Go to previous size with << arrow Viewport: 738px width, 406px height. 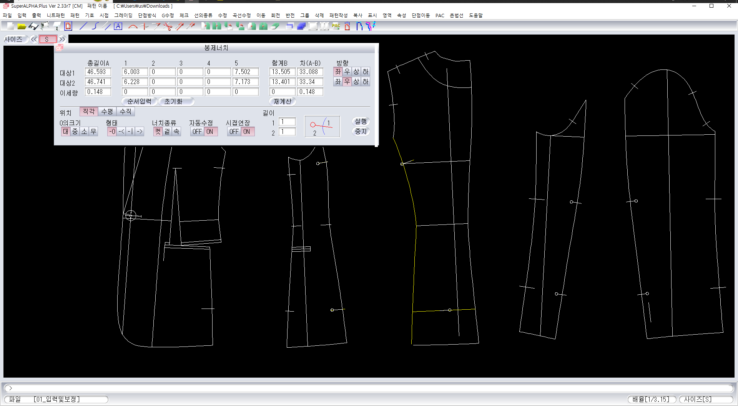click(x=34, y=39)
